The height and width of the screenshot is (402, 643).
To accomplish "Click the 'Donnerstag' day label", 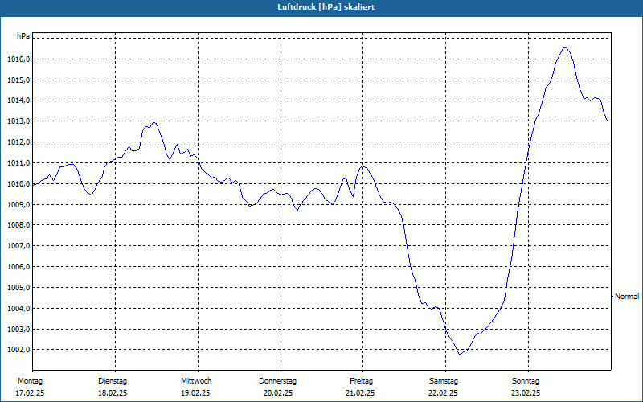I will 277,381.
